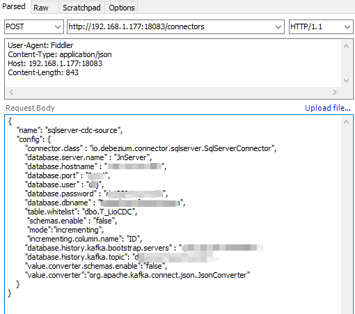This screenshot has width=355, height=314.
Task: Click the connector.class line in body
Action: 151,148
